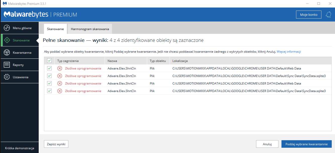
Task: Click the Kwarantanna radiation icon
Action: click(7, 52)
